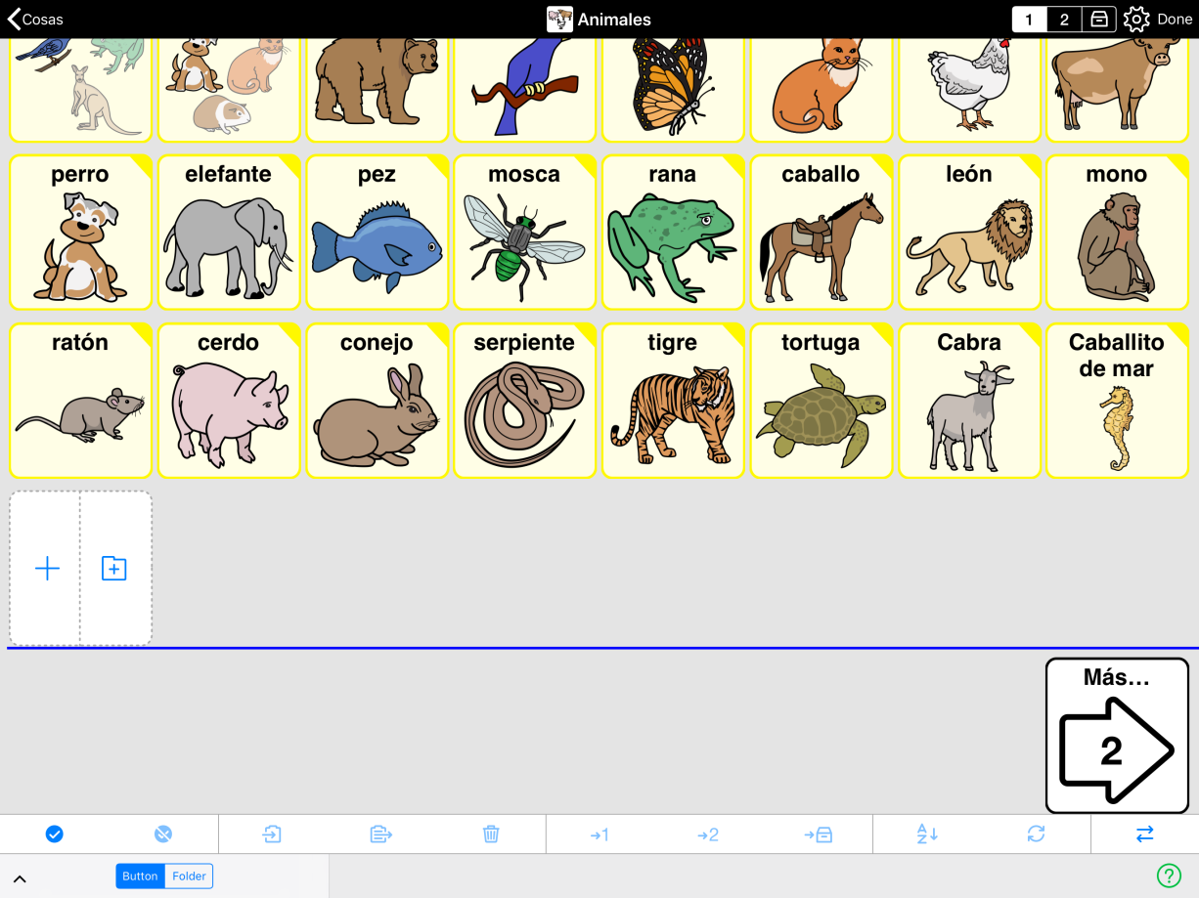Screen dimensions: 1199x898
Task: Select Button segment option
Action: (140, 877)
